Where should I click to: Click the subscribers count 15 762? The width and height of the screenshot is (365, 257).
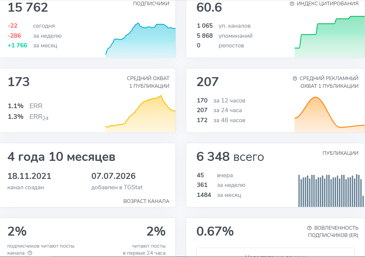point(28,7)
